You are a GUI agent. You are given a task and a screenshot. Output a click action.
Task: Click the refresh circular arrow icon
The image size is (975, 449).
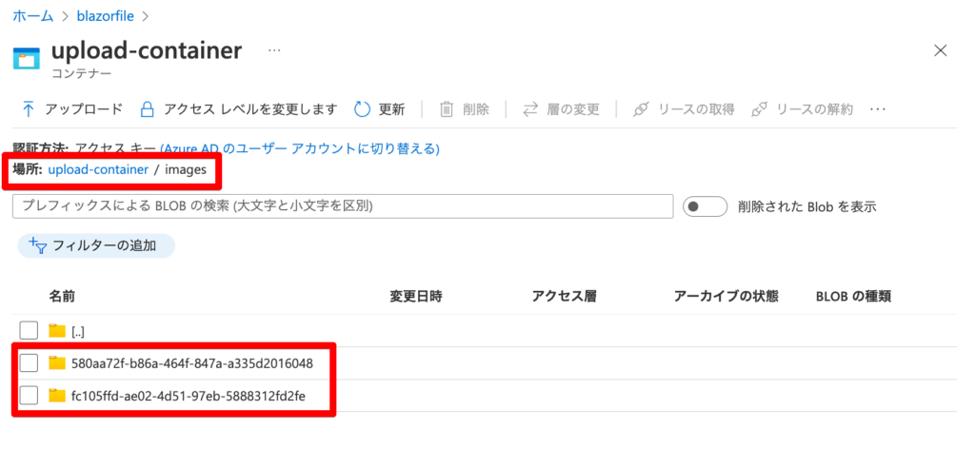point(362,109)
